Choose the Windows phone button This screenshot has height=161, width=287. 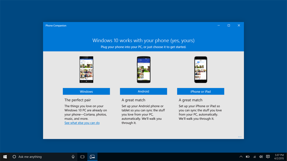tap(86, 91)
